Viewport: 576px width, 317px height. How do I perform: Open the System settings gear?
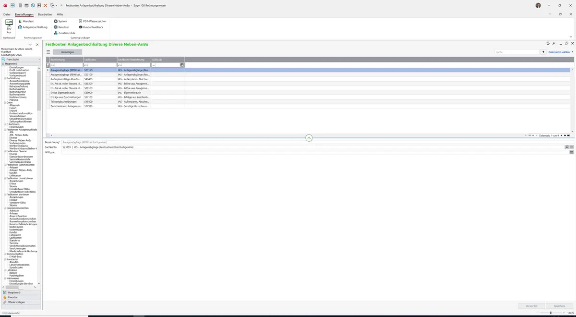click(x=60, y=22)
